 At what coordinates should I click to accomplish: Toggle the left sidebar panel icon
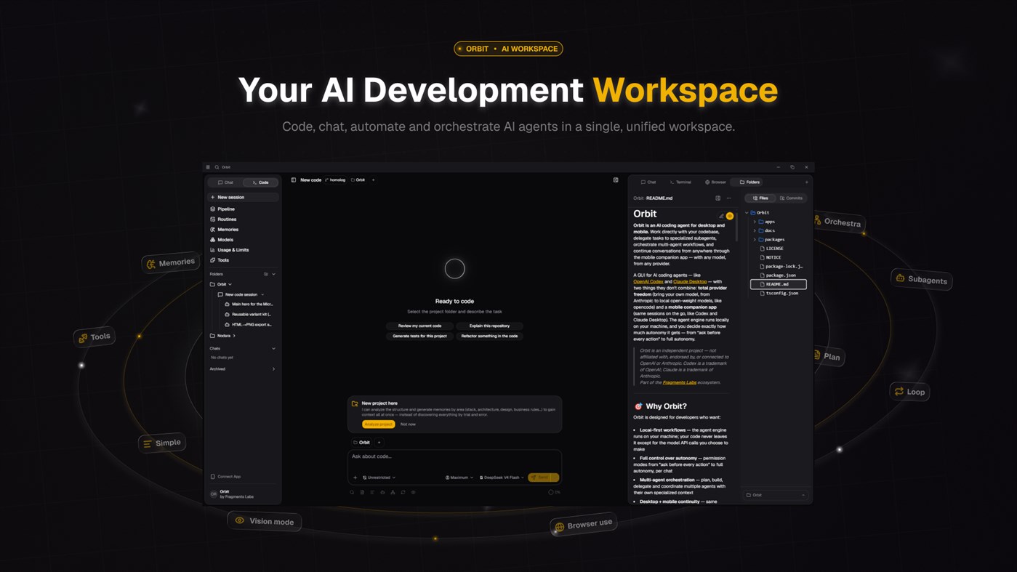point(294,180)
